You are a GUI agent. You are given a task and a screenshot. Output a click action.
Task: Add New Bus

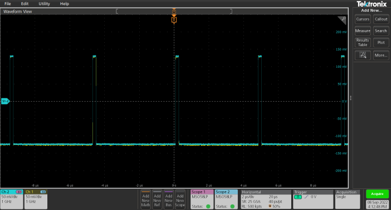169,199
